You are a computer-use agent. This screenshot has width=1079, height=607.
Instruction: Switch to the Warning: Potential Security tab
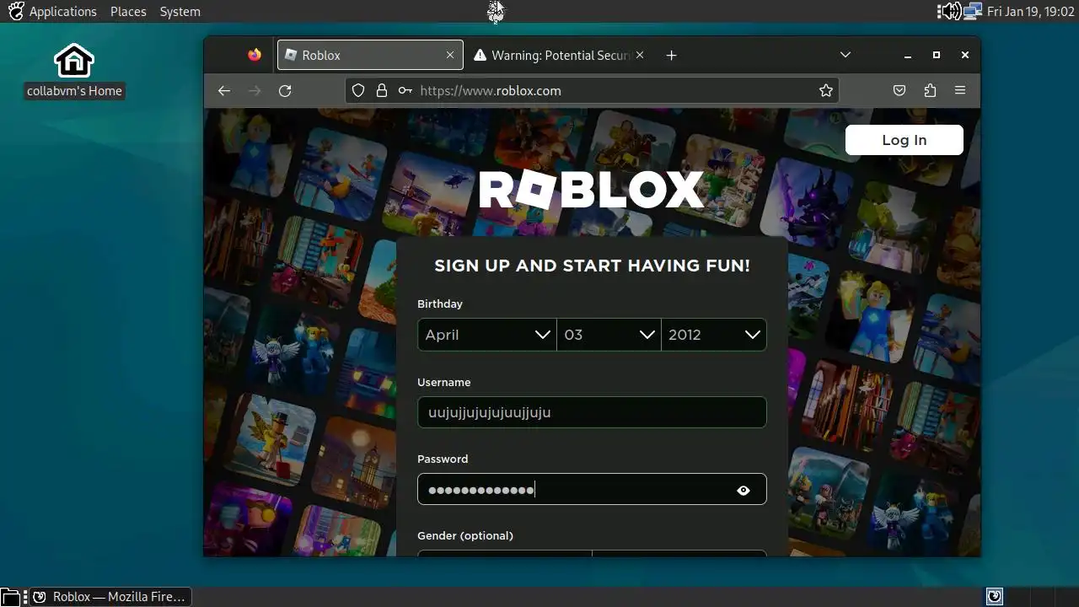pyautogui.click(x=560, y=55)
